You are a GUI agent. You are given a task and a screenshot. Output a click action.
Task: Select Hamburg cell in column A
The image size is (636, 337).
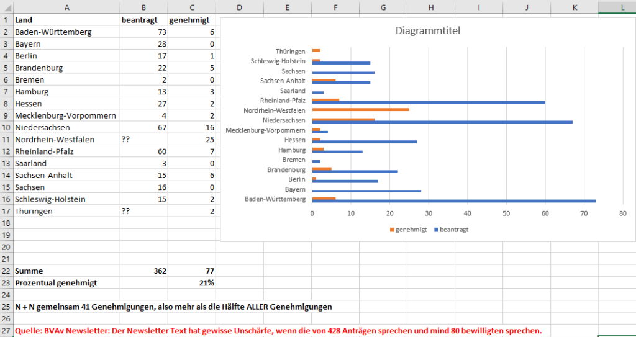pos(66,92)
